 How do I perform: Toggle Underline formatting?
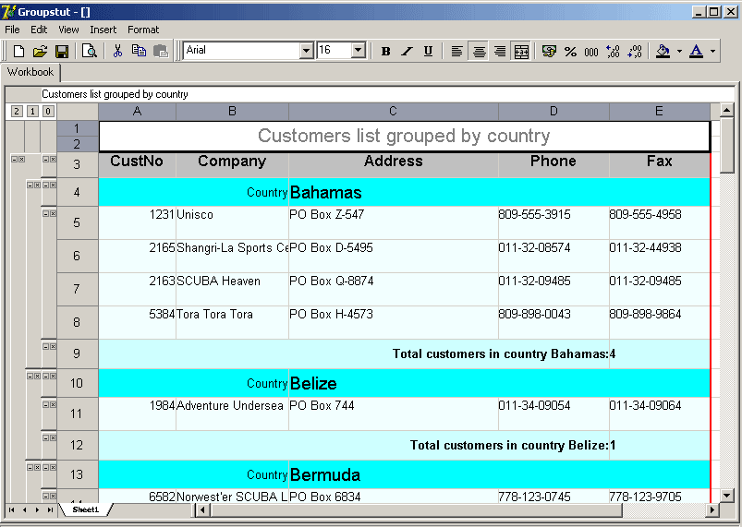click(x=428, y=52)
